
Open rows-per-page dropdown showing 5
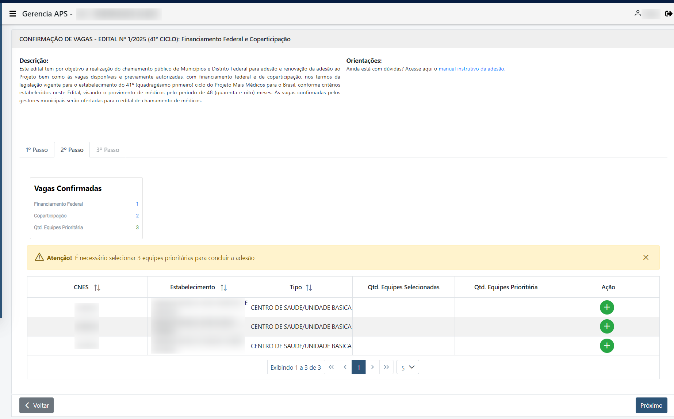(407, 367)
